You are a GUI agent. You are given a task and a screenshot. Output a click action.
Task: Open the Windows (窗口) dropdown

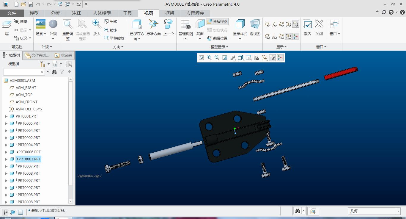(335, 28)
